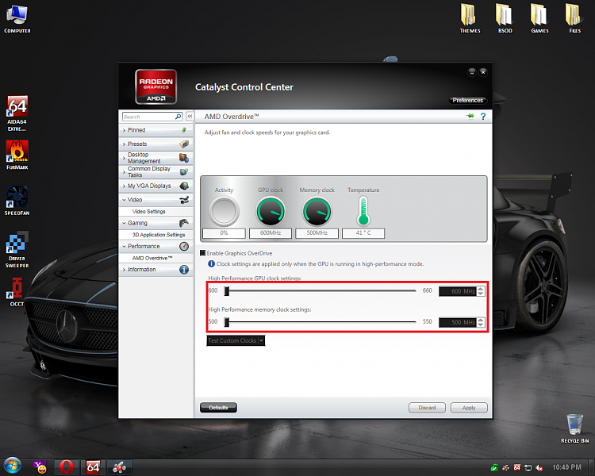Open the BSOD folder on desktop
The width and height of the screenshot is (595, 476).
(505, 18)
